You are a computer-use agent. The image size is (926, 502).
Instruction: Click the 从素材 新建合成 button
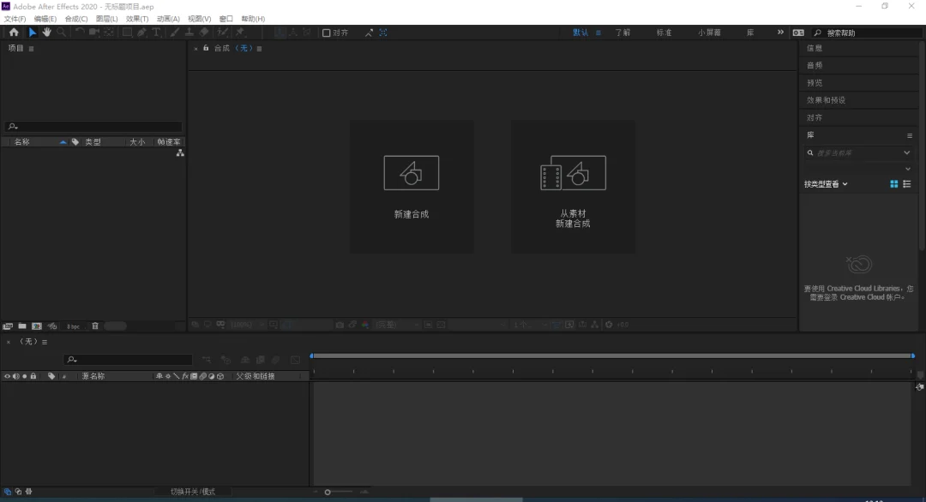574,187
